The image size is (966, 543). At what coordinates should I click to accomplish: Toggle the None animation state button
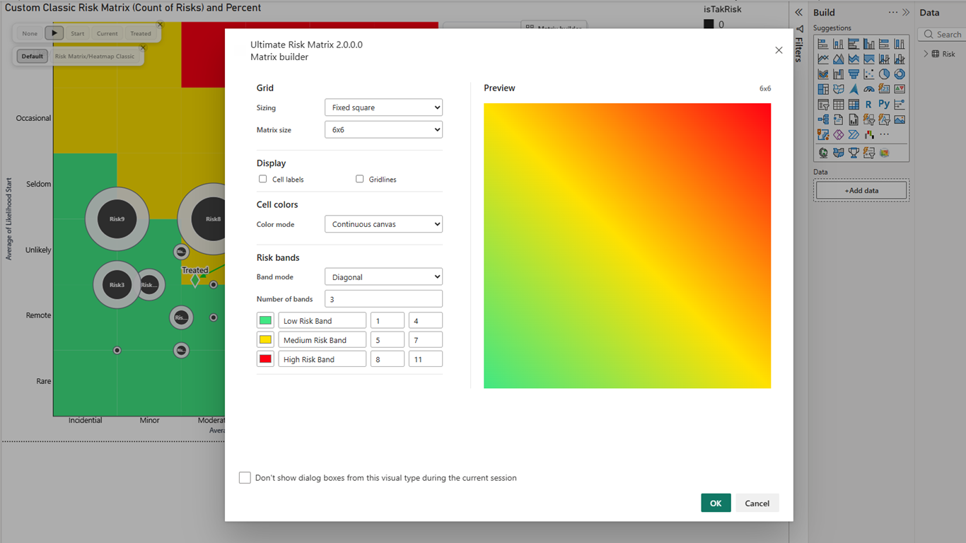pyautogui.click(x=30, y=33)
